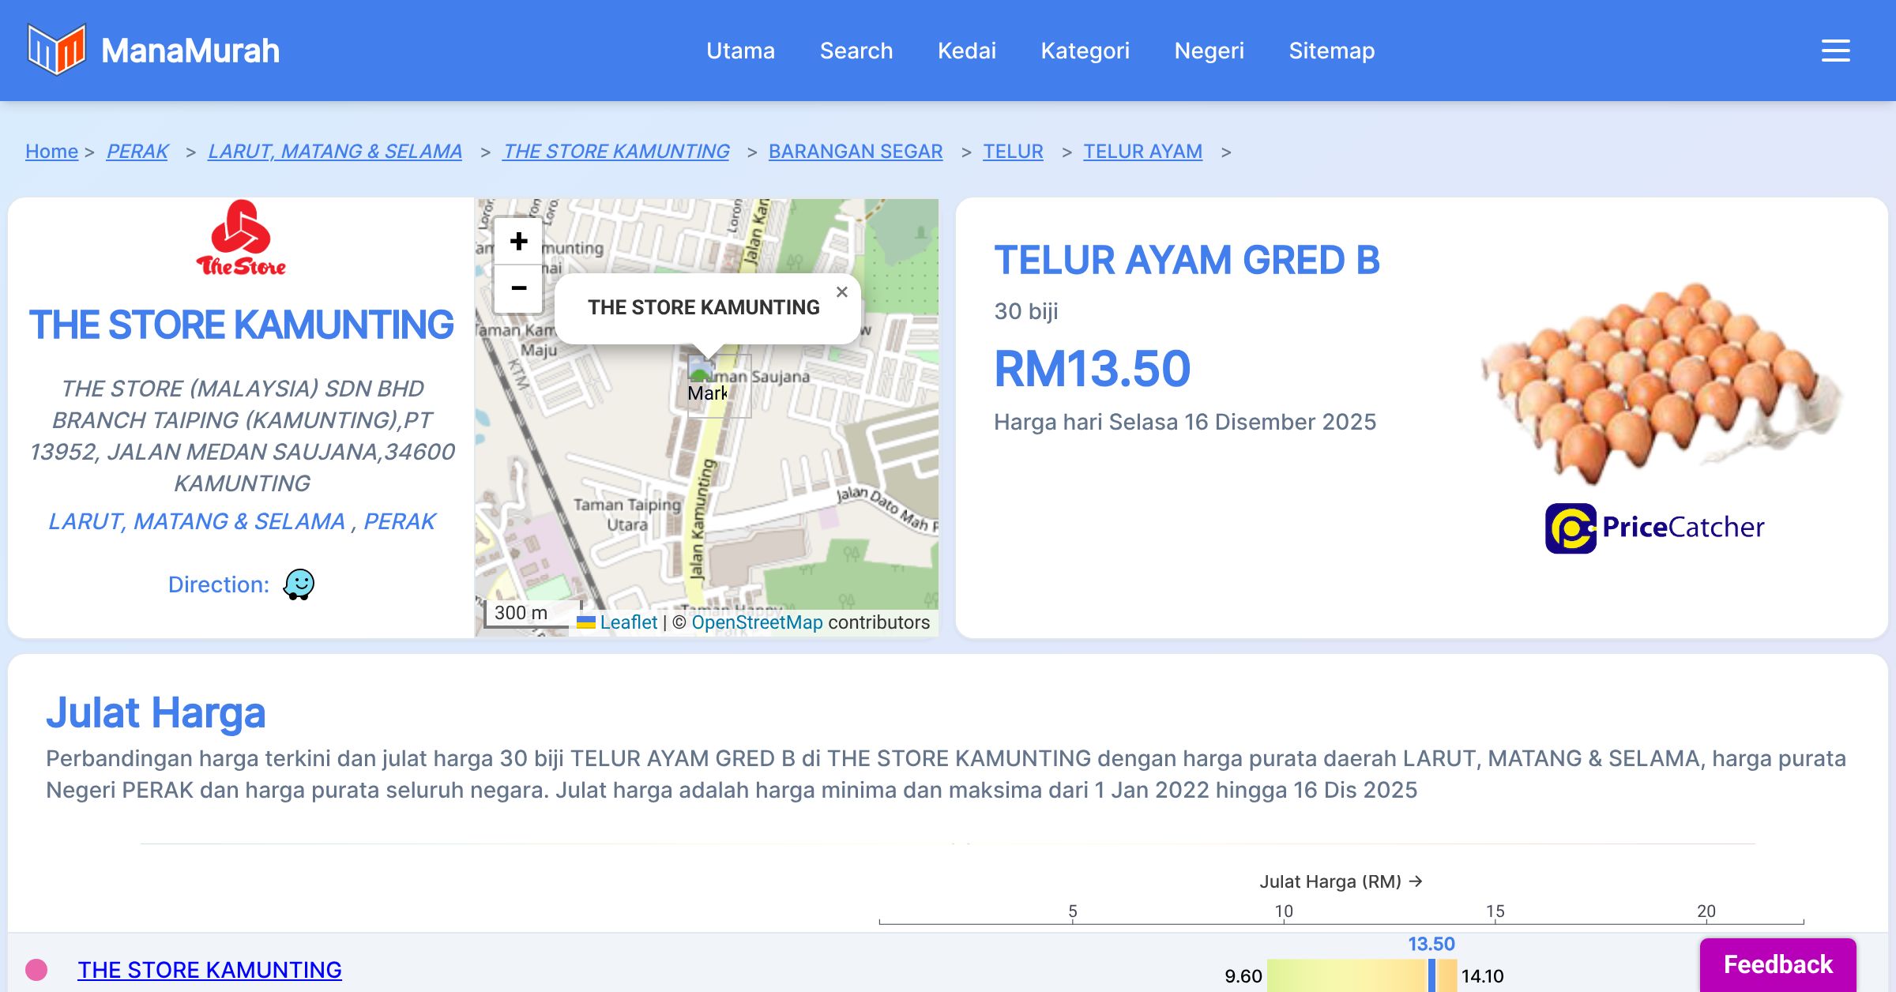Follow the TELUR AYAM breadcrumb
Viewport: 1896px width, 992px height.
[1142, 151]
